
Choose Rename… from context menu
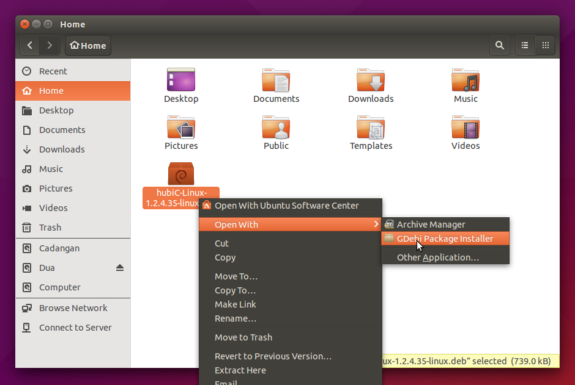tap(291, 319)
